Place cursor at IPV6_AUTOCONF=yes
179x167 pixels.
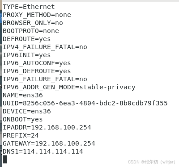pos(37,63)
